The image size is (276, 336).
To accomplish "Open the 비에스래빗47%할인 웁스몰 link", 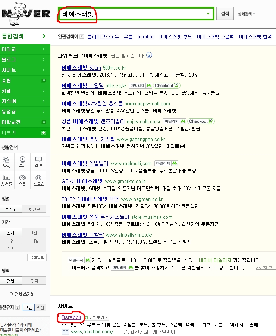I will tap(92, 103).
